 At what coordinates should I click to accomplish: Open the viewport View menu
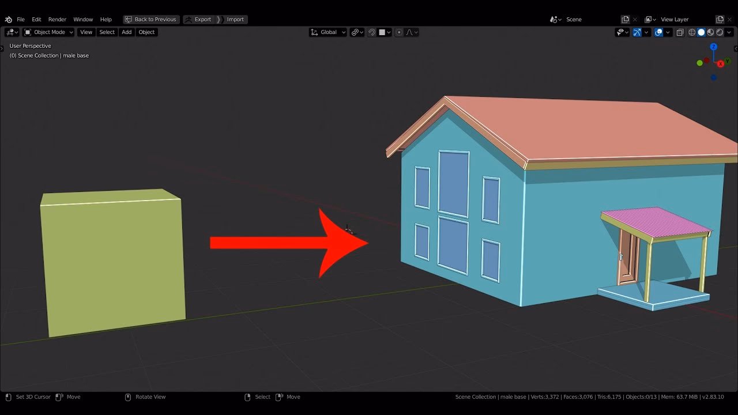point(86,32)
